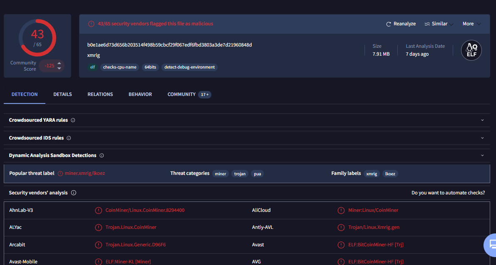Image resolution: width=496 pixels, height=265 pixels.
Task: Click info icon beside Crowdsourced YARA rules
Action: pos(73,120)
